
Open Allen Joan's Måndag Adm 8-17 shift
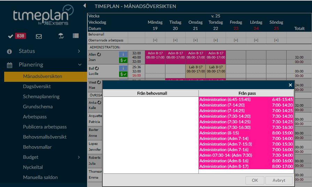[155, 57]
